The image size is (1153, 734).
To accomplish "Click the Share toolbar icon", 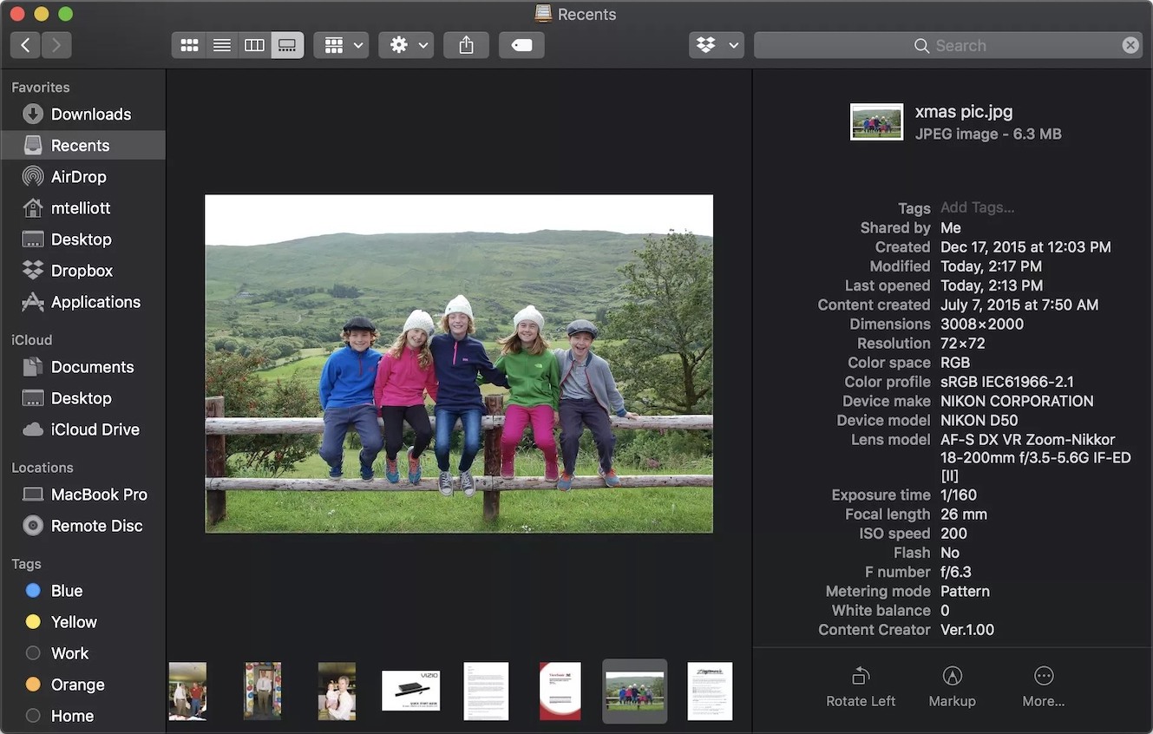I will [466, 45].
